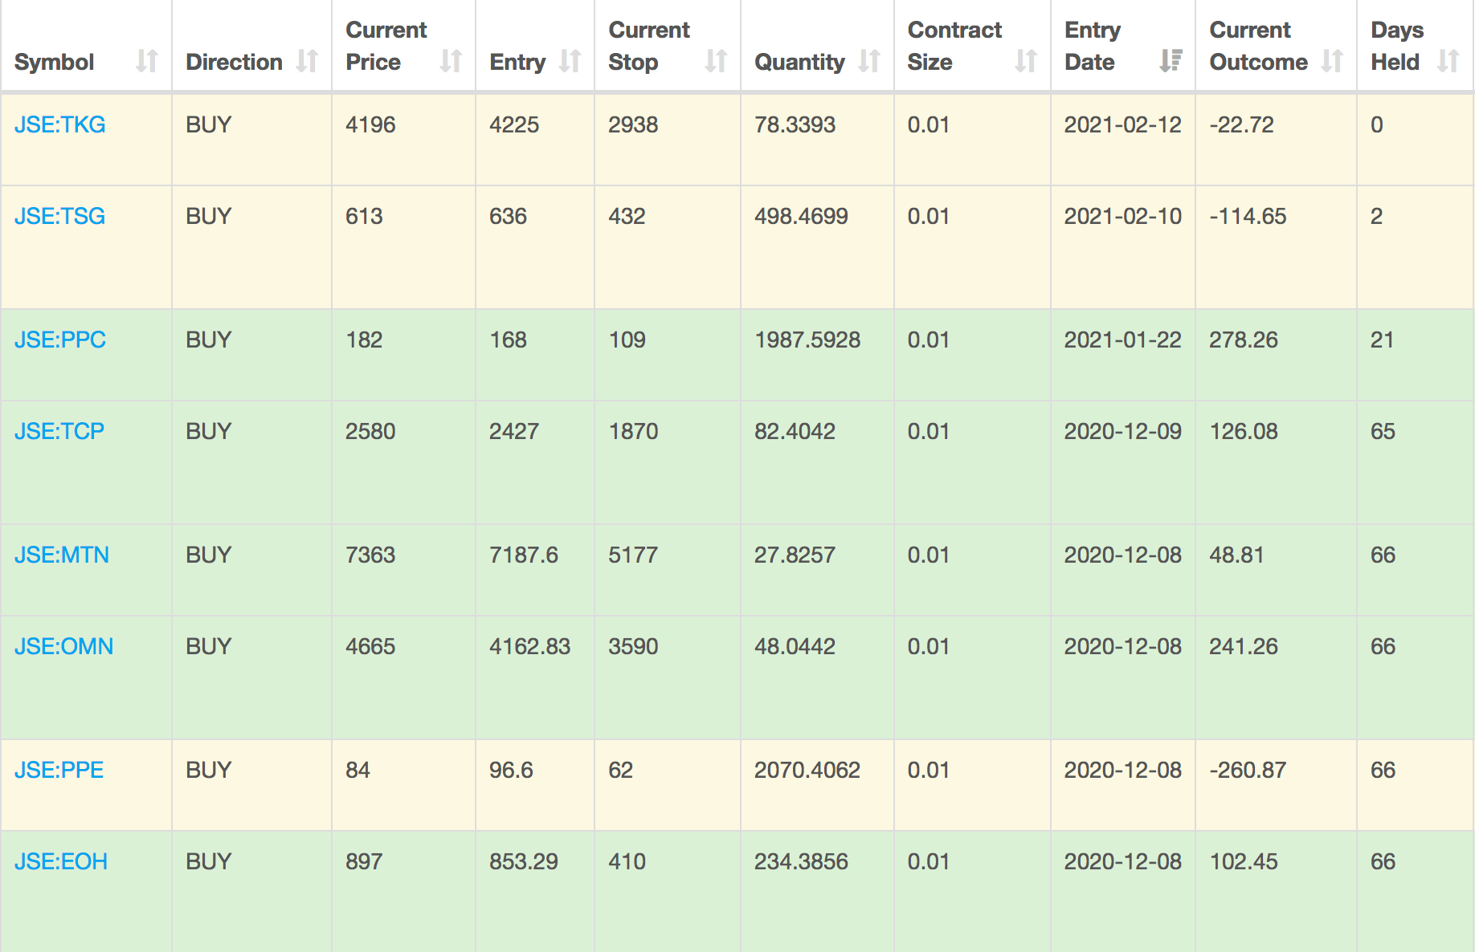This screenshot has height=952, width=1475.
Task: Open the JSE:OMN symbol link
Action: [64, 646]
